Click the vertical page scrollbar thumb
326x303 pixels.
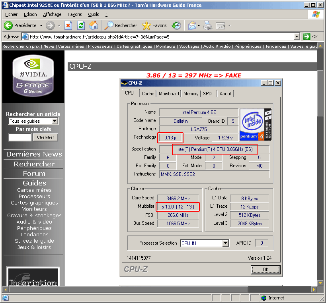pos(320,94)
